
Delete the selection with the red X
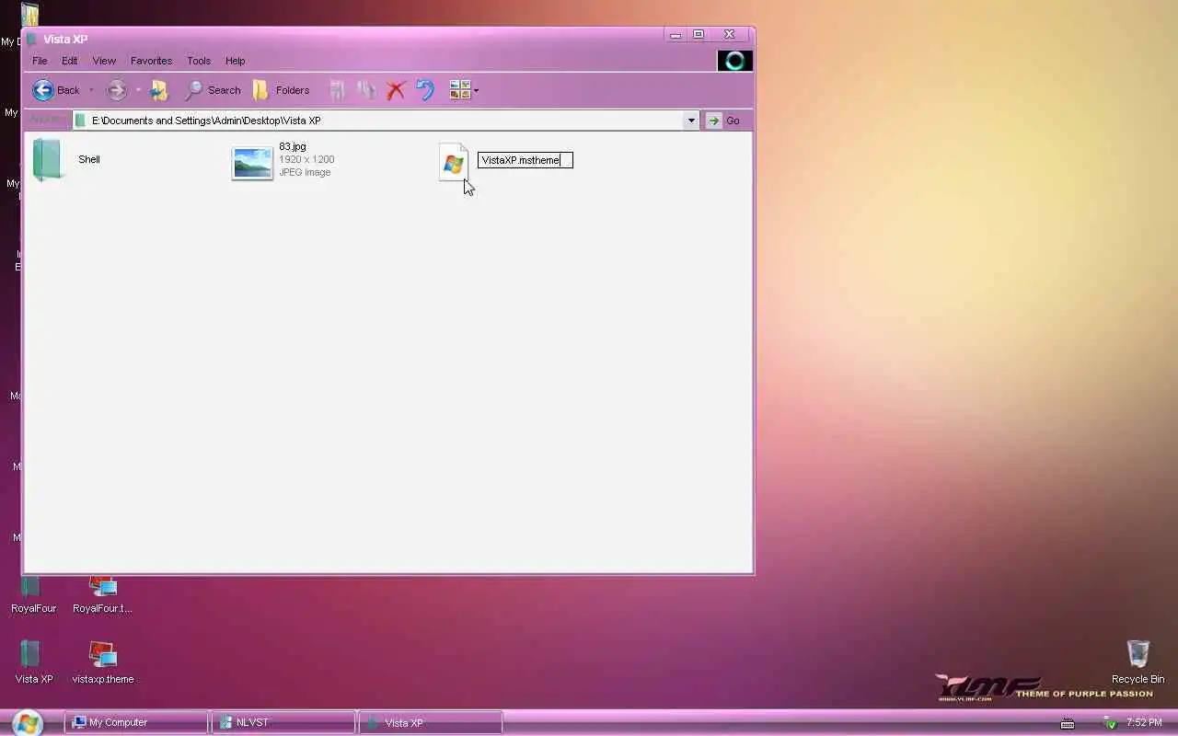[x=396, y=90]
